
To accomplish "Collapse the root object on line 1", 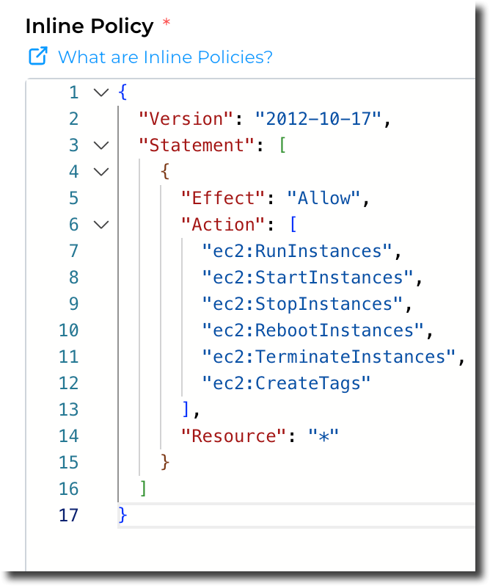I will point(101,93).
